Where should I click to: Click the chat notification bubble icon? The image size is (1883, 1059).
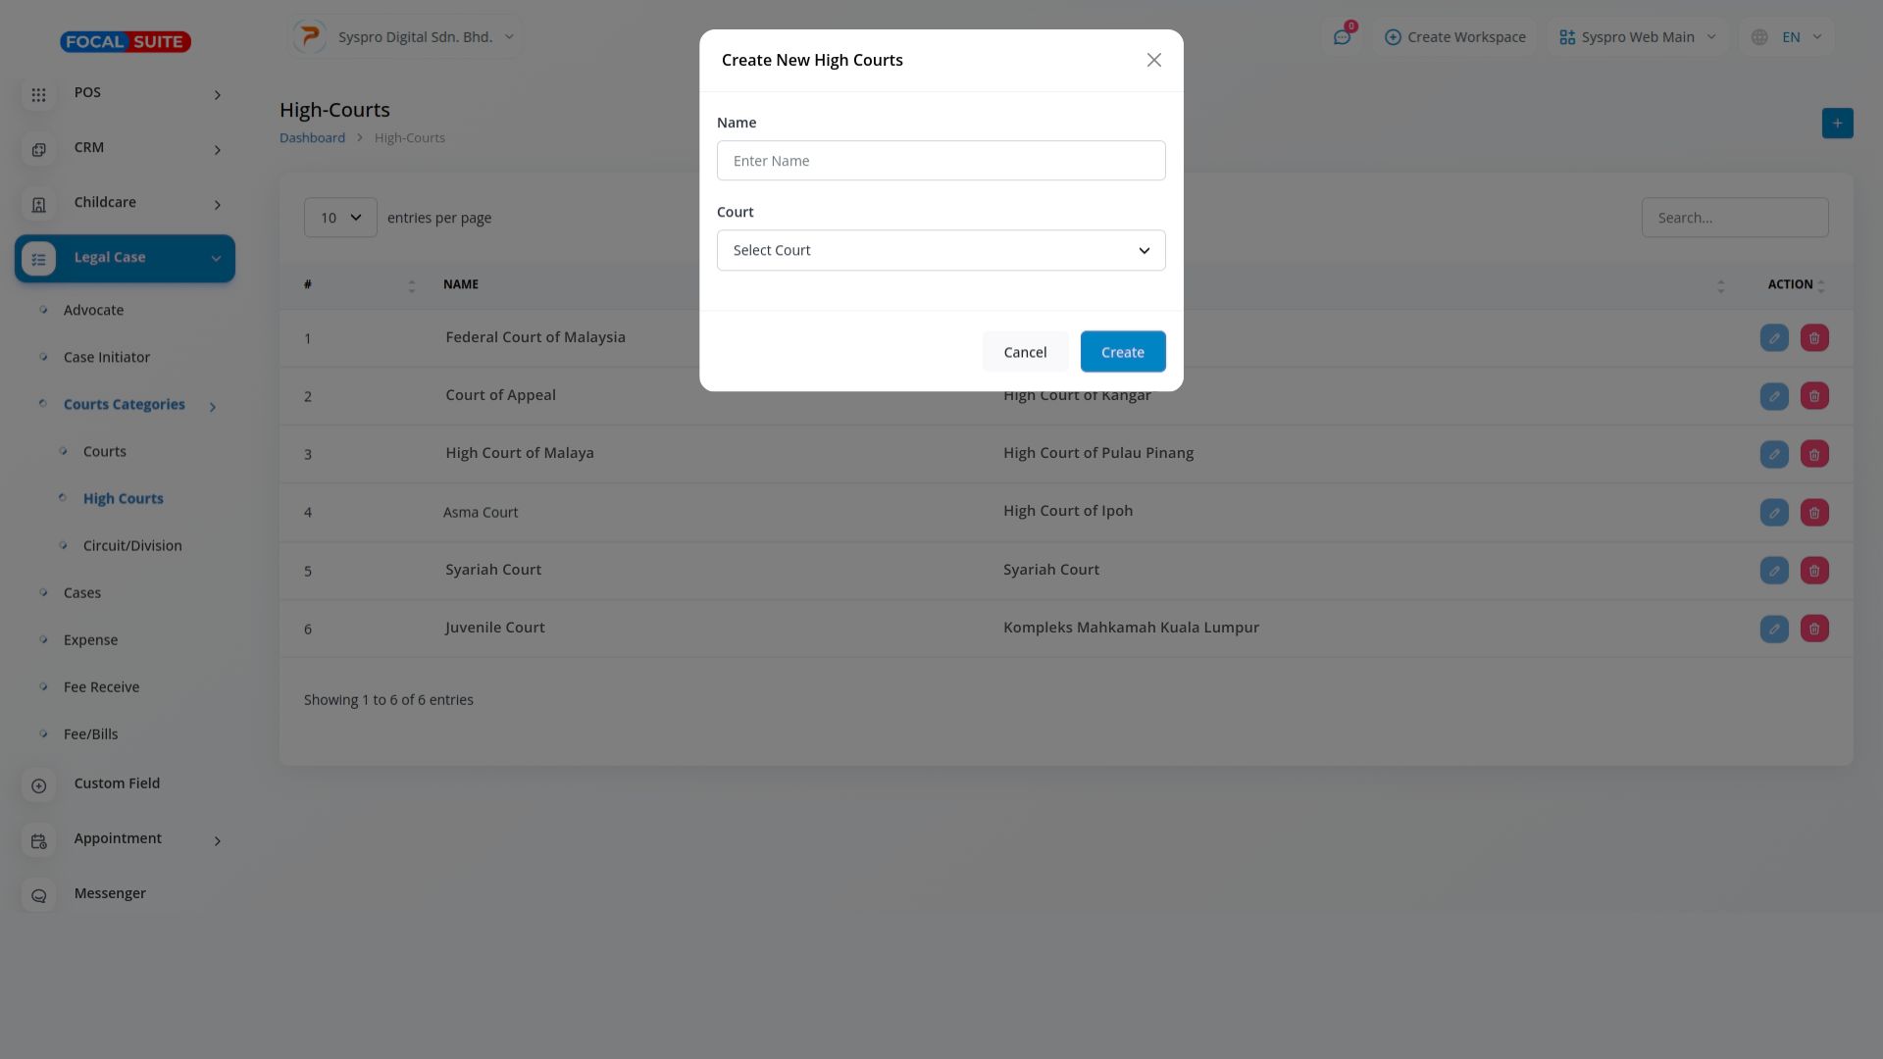(x=1342, y=37)
